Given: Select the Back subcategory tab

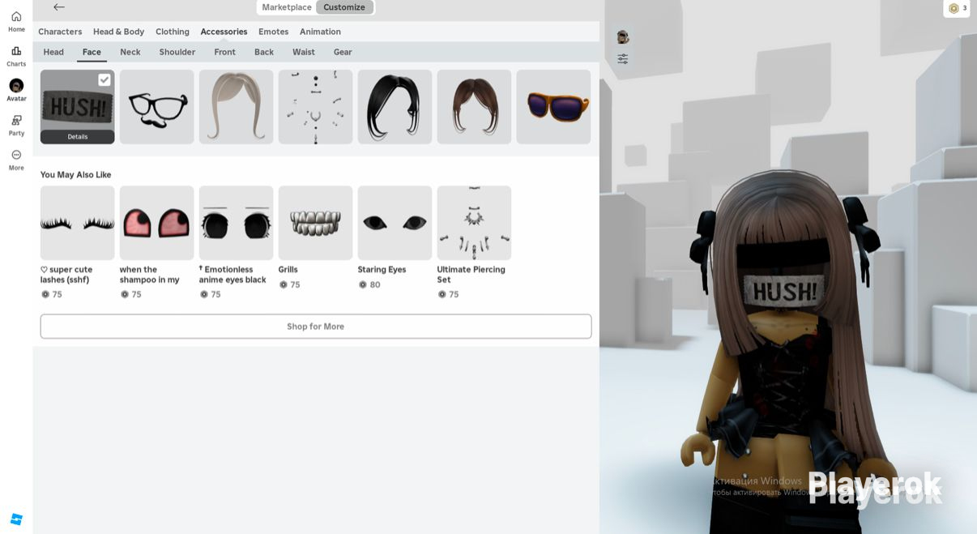Looking at the screenshot, I should click(264, 52).
